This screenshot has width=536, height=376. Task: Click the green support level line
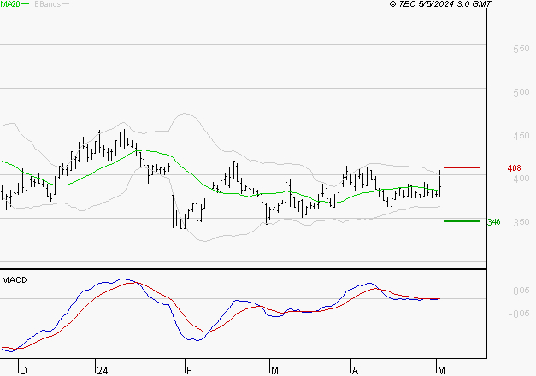click(x=462, y=221)
